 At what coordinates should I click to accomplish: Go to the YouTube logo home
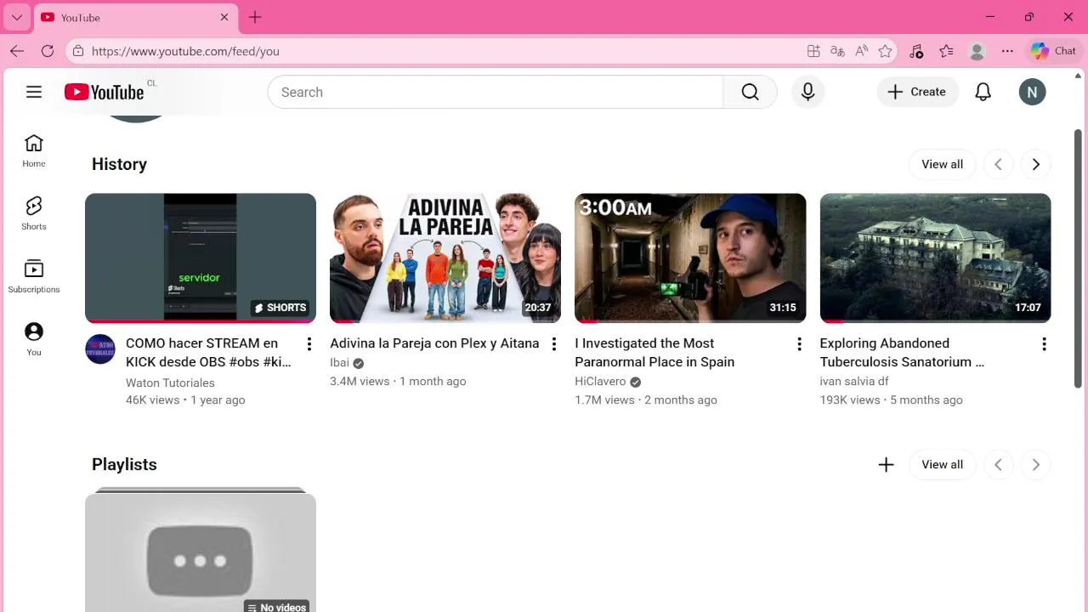click(x=104, y=92)
